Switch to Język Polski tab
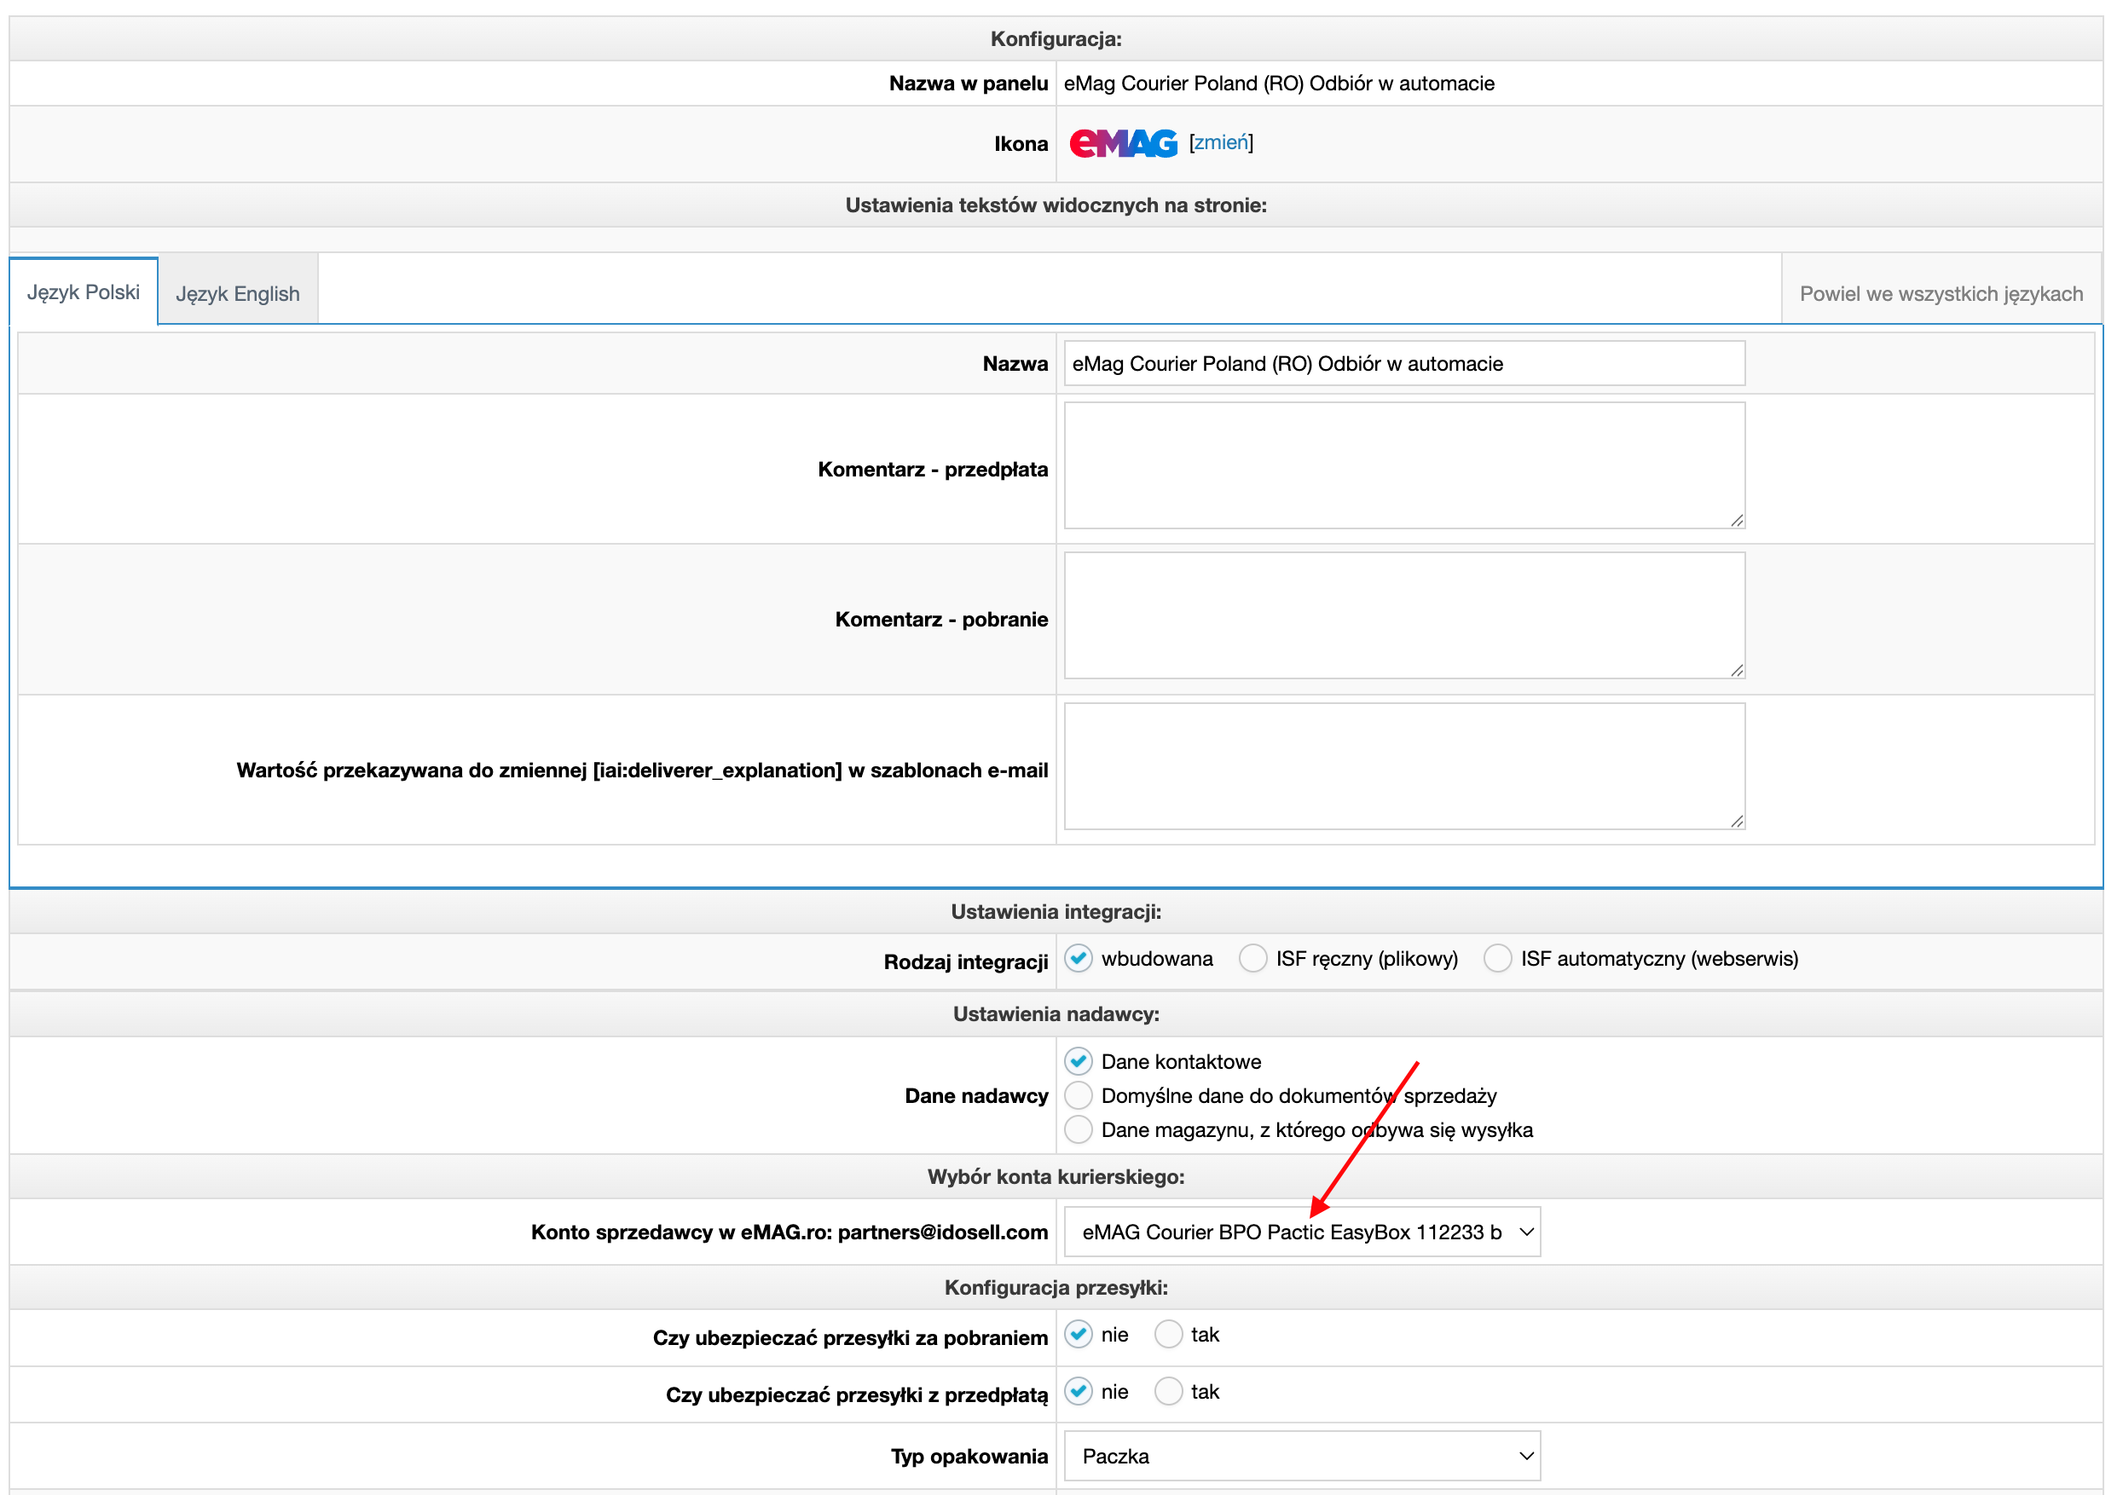Viewport: 2123px width, 1495px height. click(x=84, y=292)
